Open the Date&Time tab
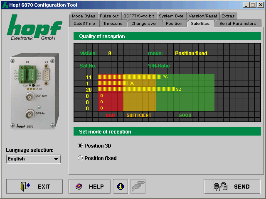 84,24
